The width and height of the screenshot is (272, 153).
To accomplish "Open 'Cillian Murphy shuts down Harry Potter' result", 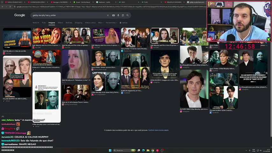I will pyautogui.click(x=106, y=81).
